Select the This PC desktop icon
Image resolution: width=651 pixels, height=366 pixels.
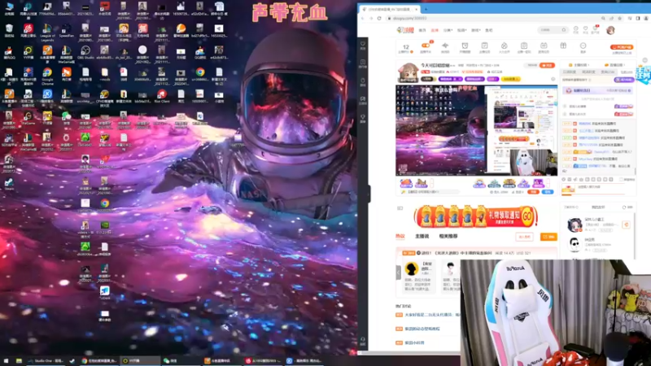click(9, 8)
